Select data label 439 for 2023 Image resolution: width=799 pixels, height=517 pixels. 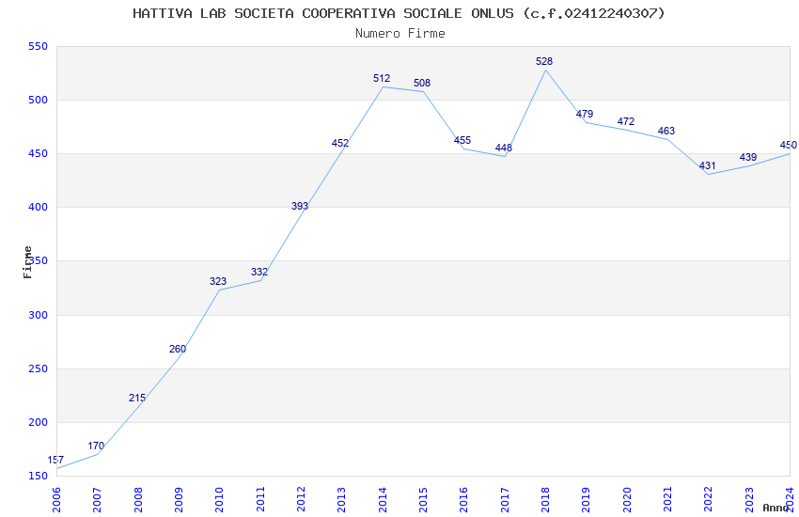pos(748,157)
